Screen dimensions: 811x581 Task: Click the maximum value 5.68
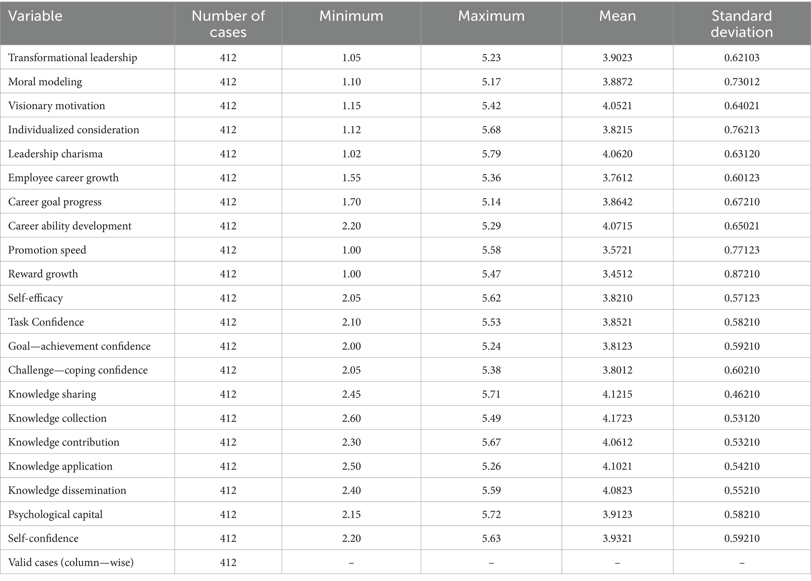(x=491, y=130)
